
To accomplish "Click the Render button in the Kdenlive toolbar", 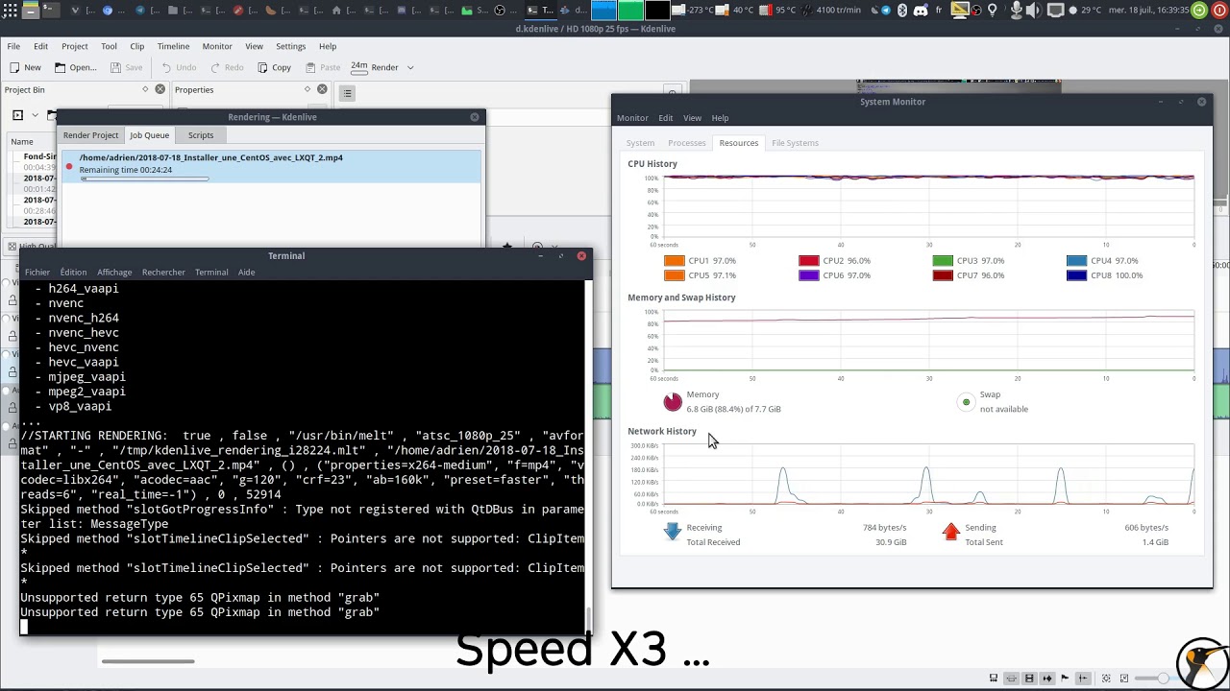I will click(375, 67).
